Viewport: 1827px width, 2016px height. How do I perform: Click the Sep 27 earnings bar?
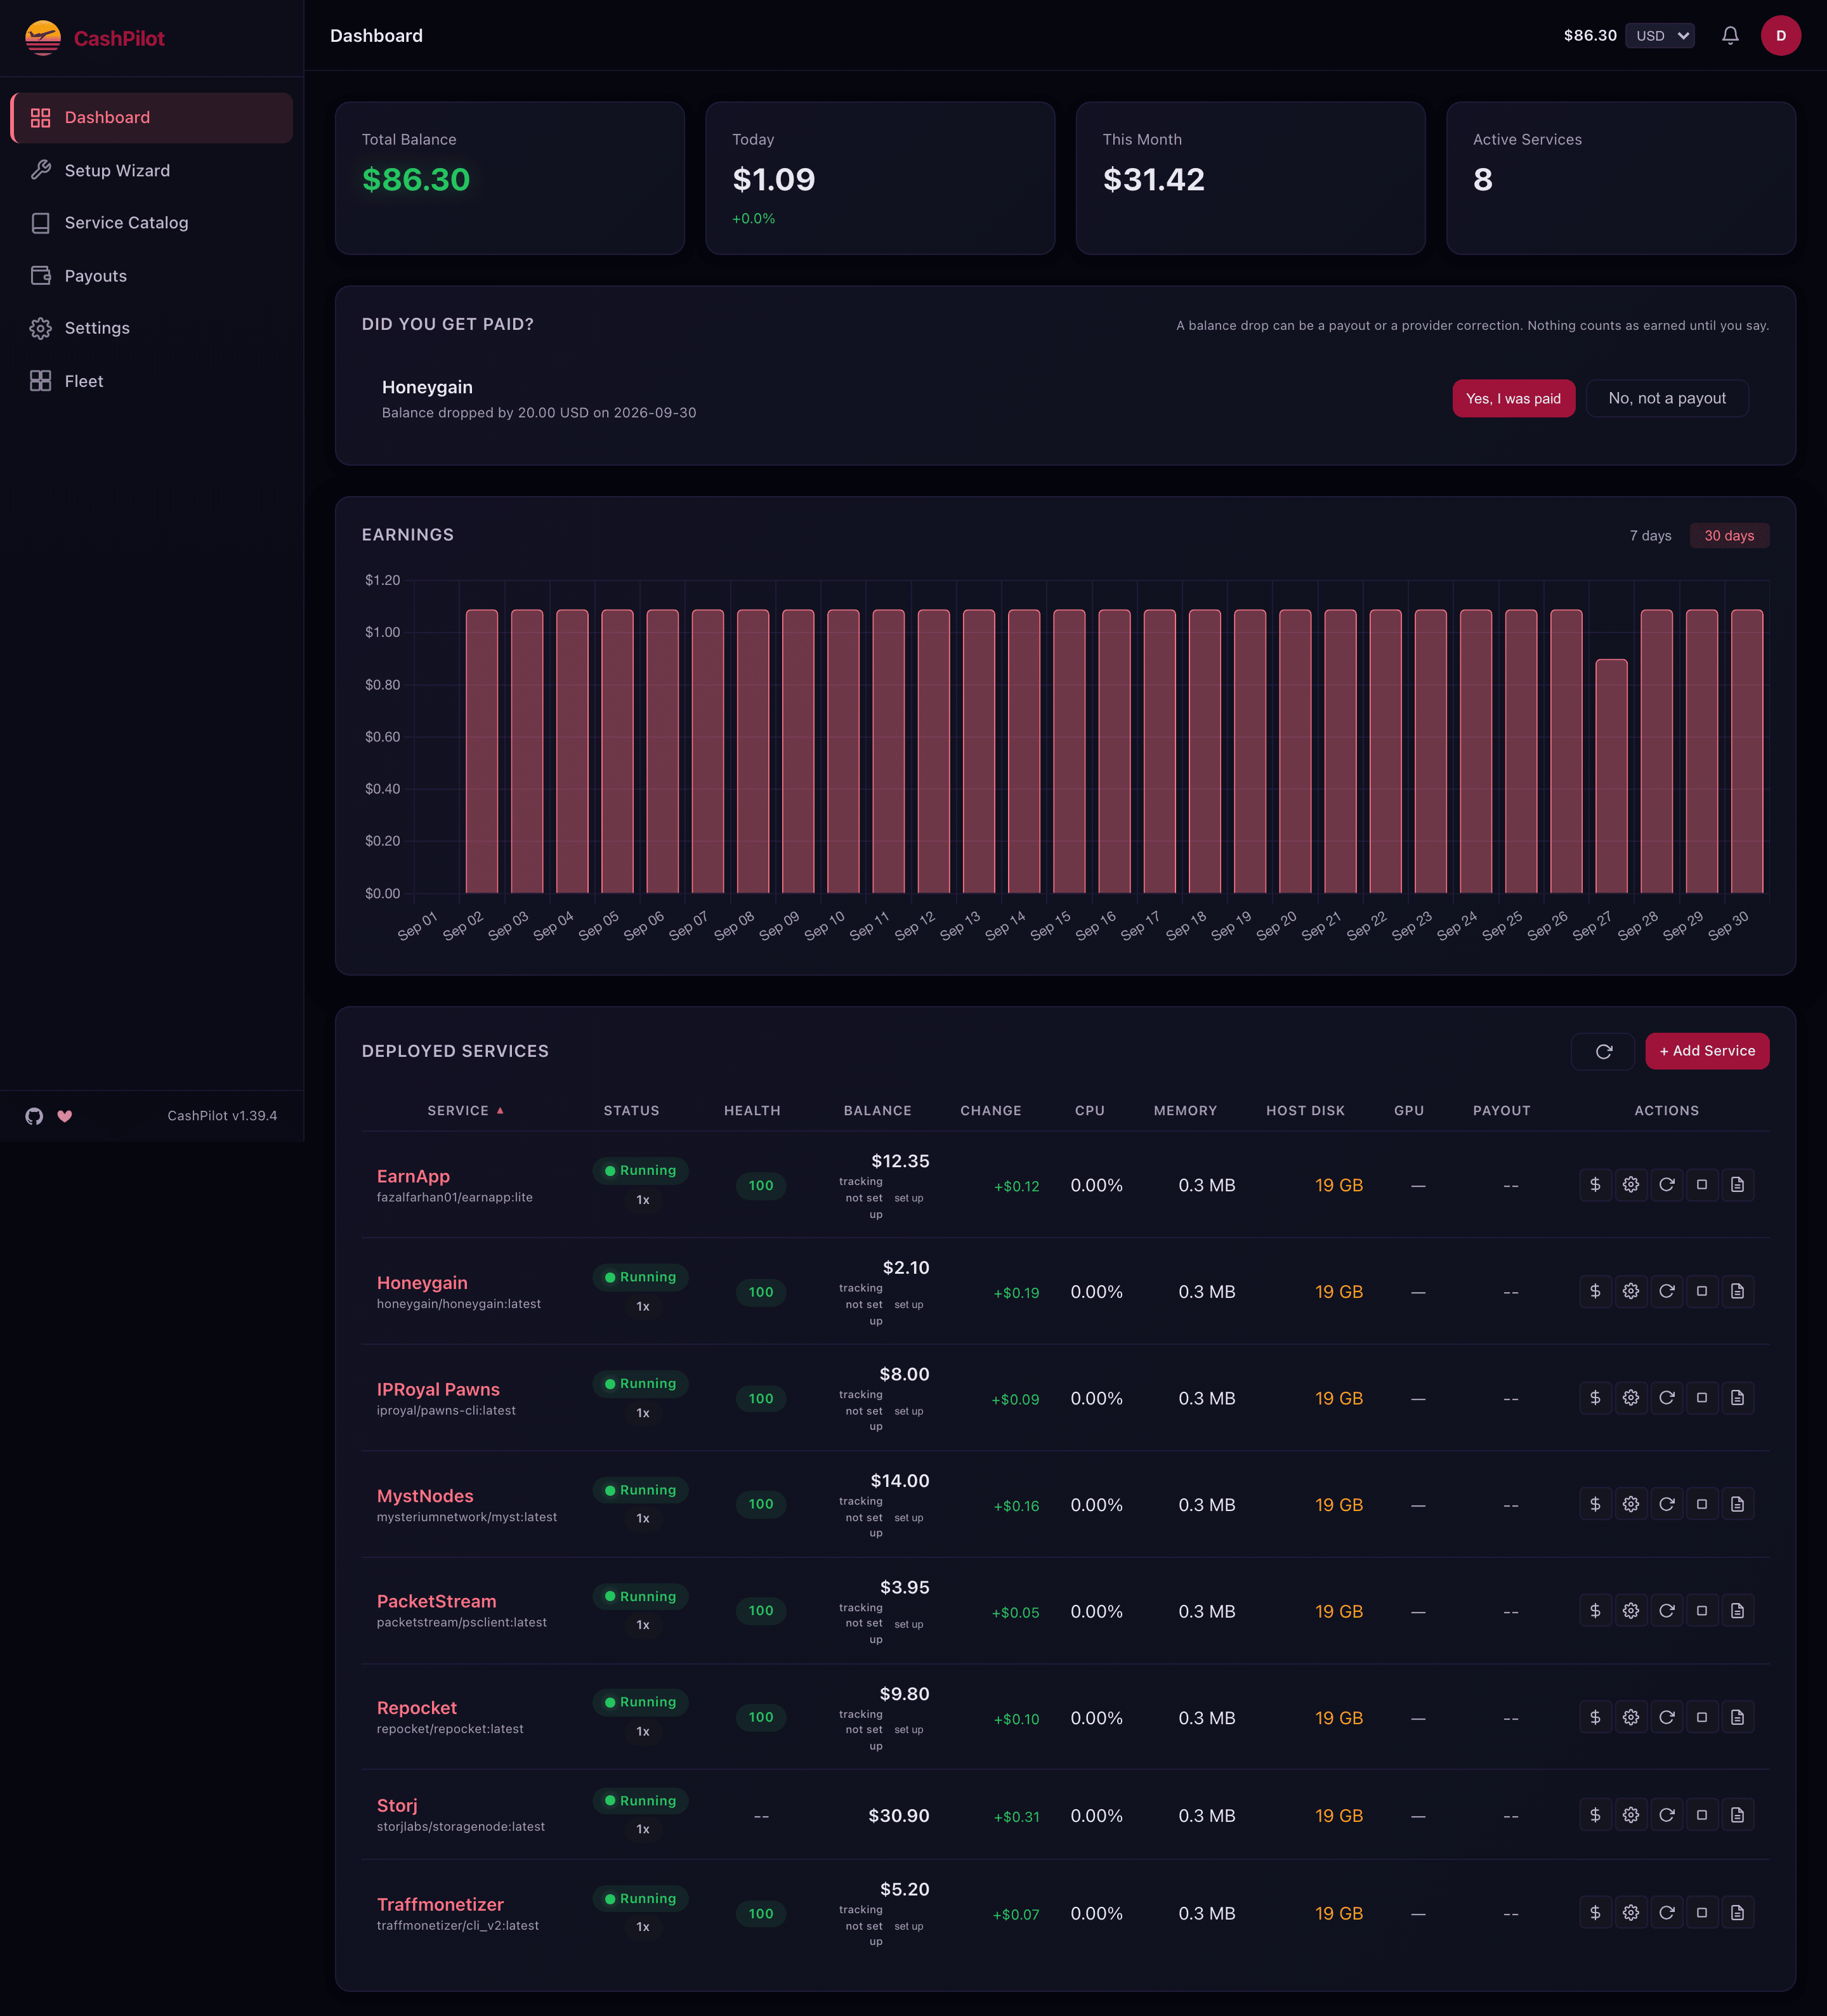(x=1611, y=776)
